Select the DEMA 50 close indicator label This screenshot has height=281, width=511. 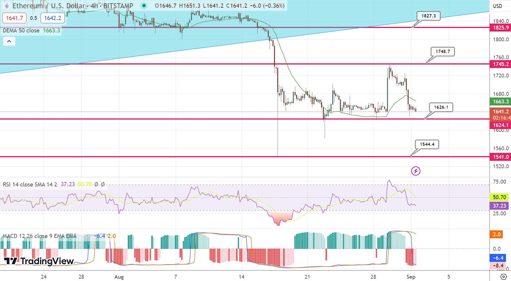(x=21, y=30)
